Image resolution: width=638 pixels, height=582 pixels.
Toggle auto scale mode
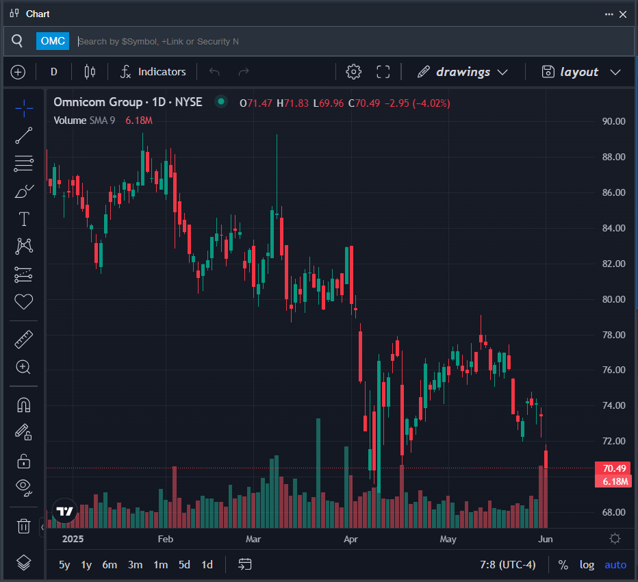point(615,565)
